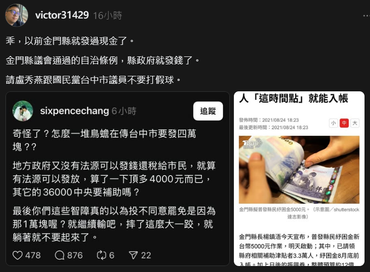Image resolution: width=370 pixels, height=272 pixels.
Task: Click the 6小時 quoted post timestamp
Action: pos(124,111)
